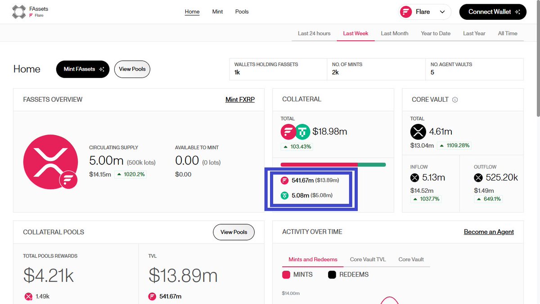Click the collateral ratio bar
The width and height of the screenshot is (540, 304).
click(x=333, y=165)
